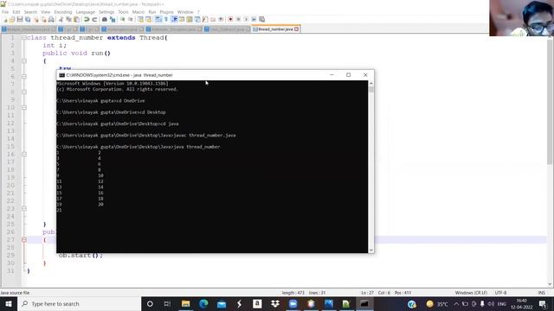
Task: Click the Cut scissors toolbar icon
Action: pyautogui.click(x=61, y=19)
